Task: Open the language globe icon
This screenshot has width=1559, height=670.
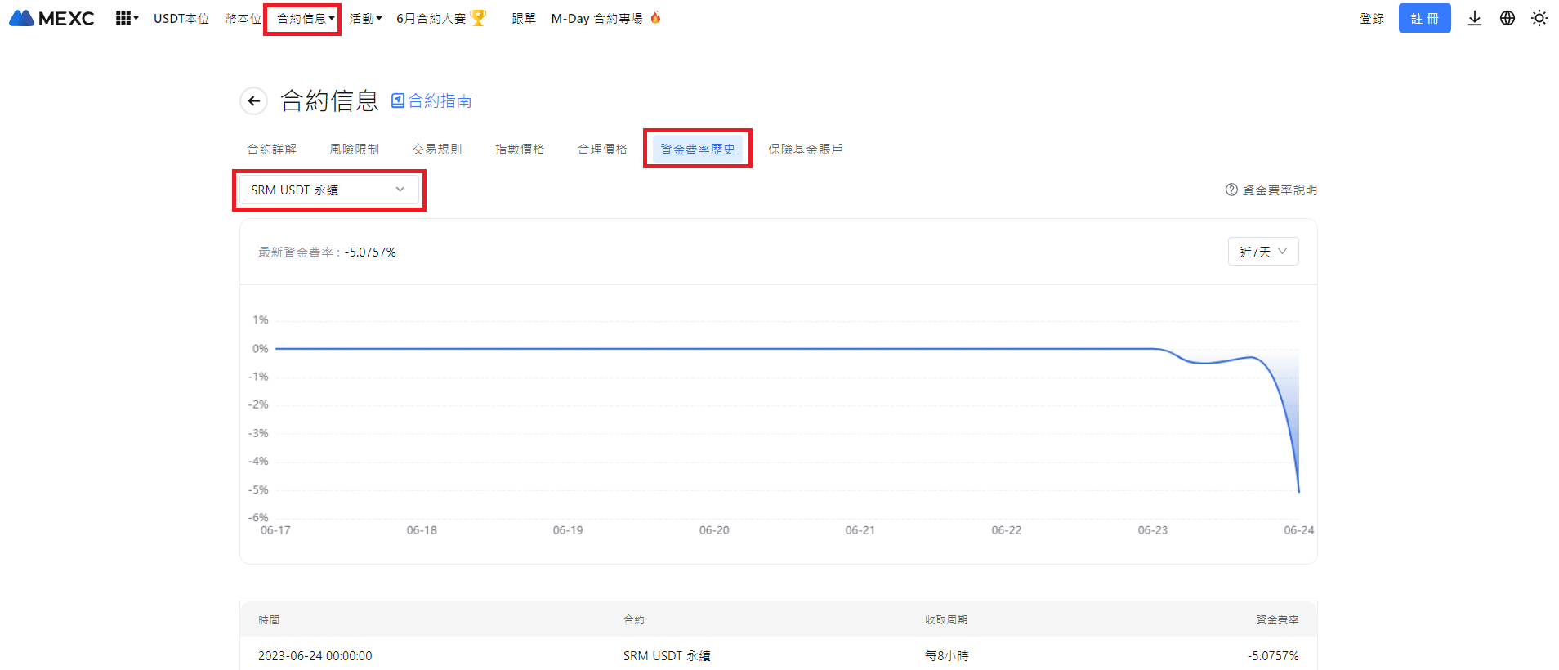Action: (x=1507, y=18)
